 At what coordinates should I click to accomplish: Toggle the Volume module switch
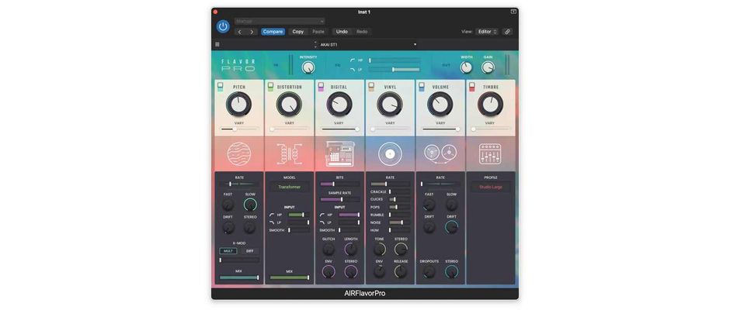422,87
